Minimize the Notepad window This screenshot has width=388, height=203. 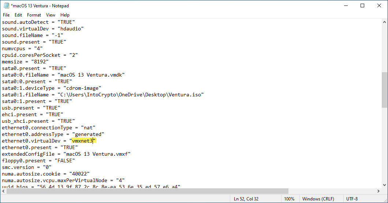coord(346,5)
